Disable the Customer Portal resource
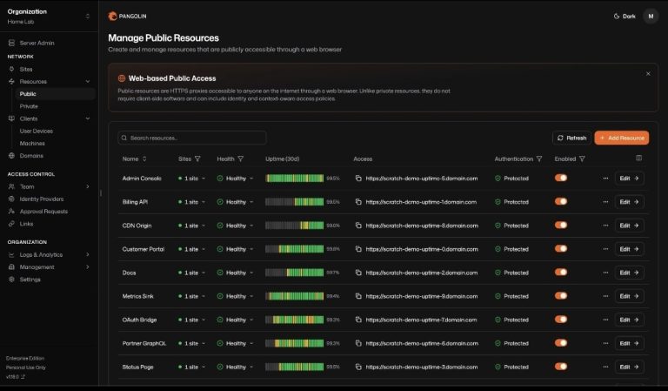This screenshot has width=668, height=391. 561,248
